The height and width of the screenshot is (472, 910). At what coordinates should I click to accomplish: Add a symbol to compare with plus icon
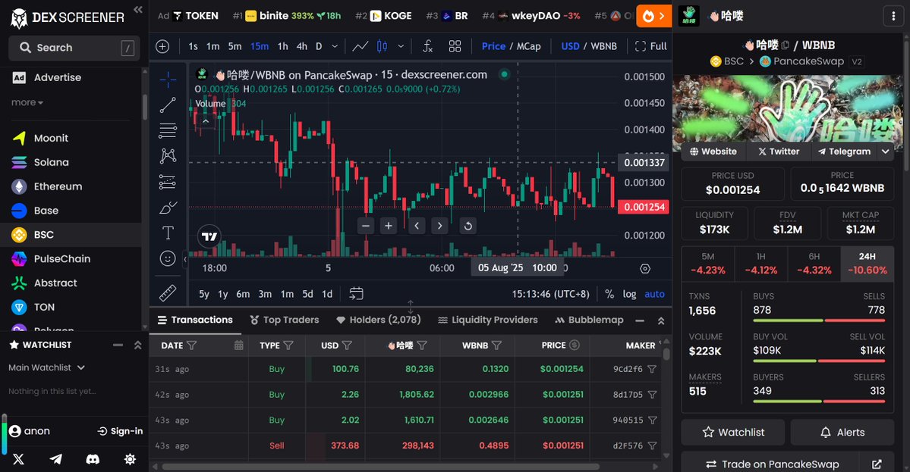coord(162,46)
